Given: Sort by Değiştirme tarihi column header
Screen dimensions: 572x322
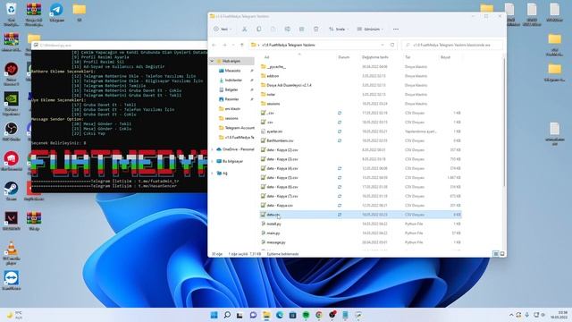Looking at the screenshot, I should point(375,57).
